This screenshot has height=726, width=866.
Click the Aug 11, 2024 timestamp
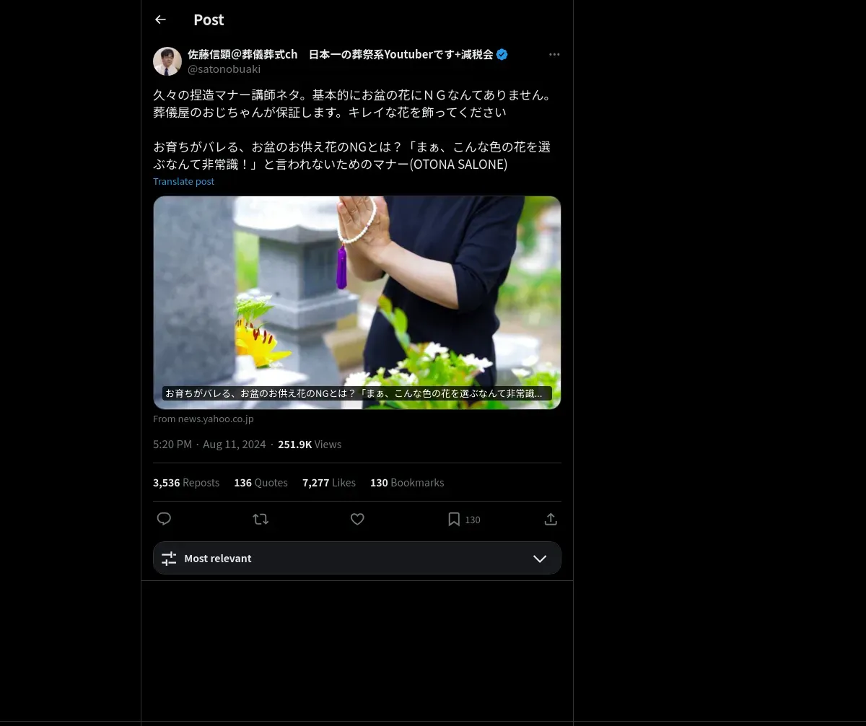(x=235, y=445)
